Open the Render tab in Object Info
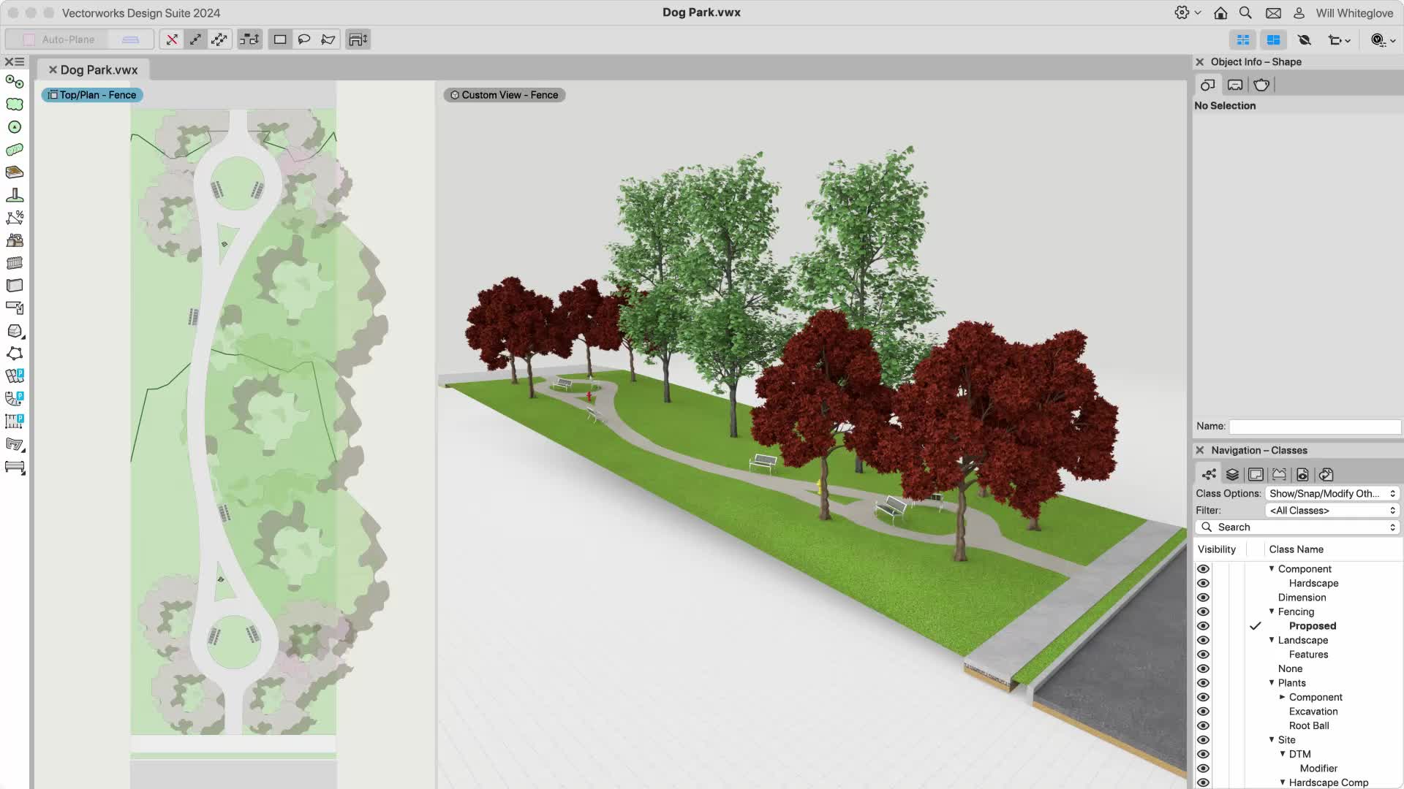 tap(1261, 85)
